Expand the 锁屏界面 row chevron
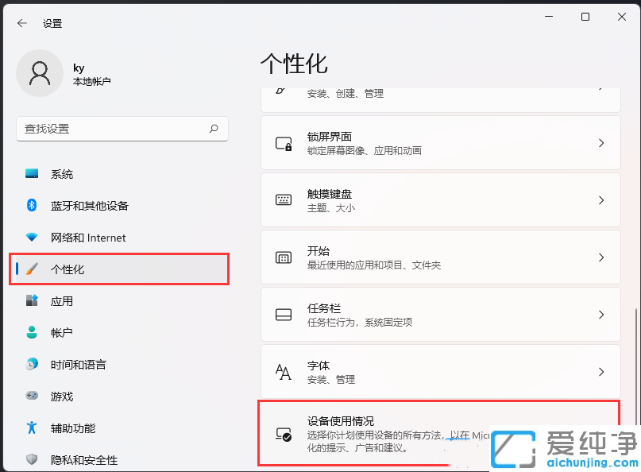 [601, 142]
